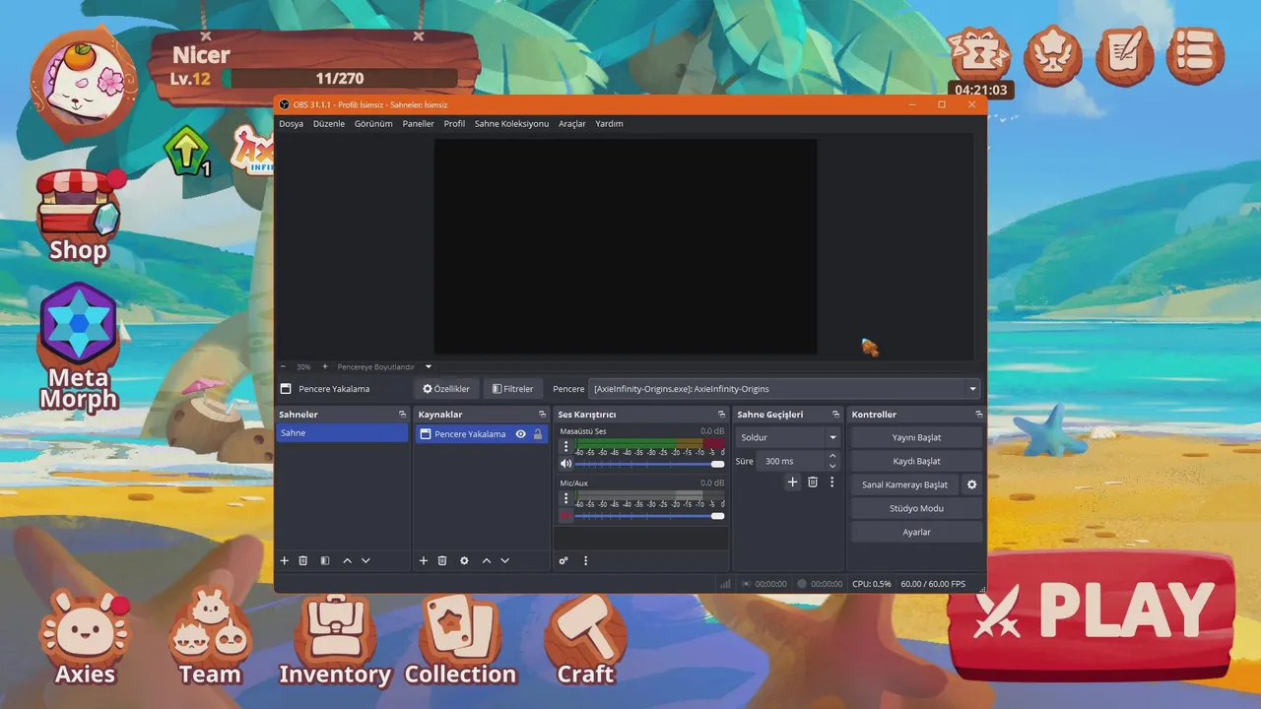Open Axies menu in the game

85,638
